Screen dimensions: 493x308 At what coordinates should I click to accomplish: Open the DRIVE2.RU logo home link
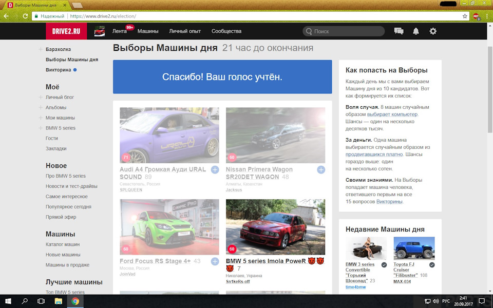coord(66,31)
